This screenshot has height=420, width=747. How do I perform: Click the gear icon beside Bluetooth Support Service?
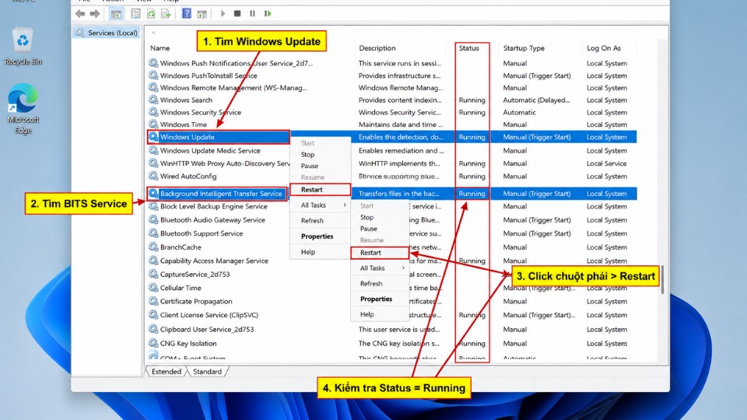(x=153, y=233)
